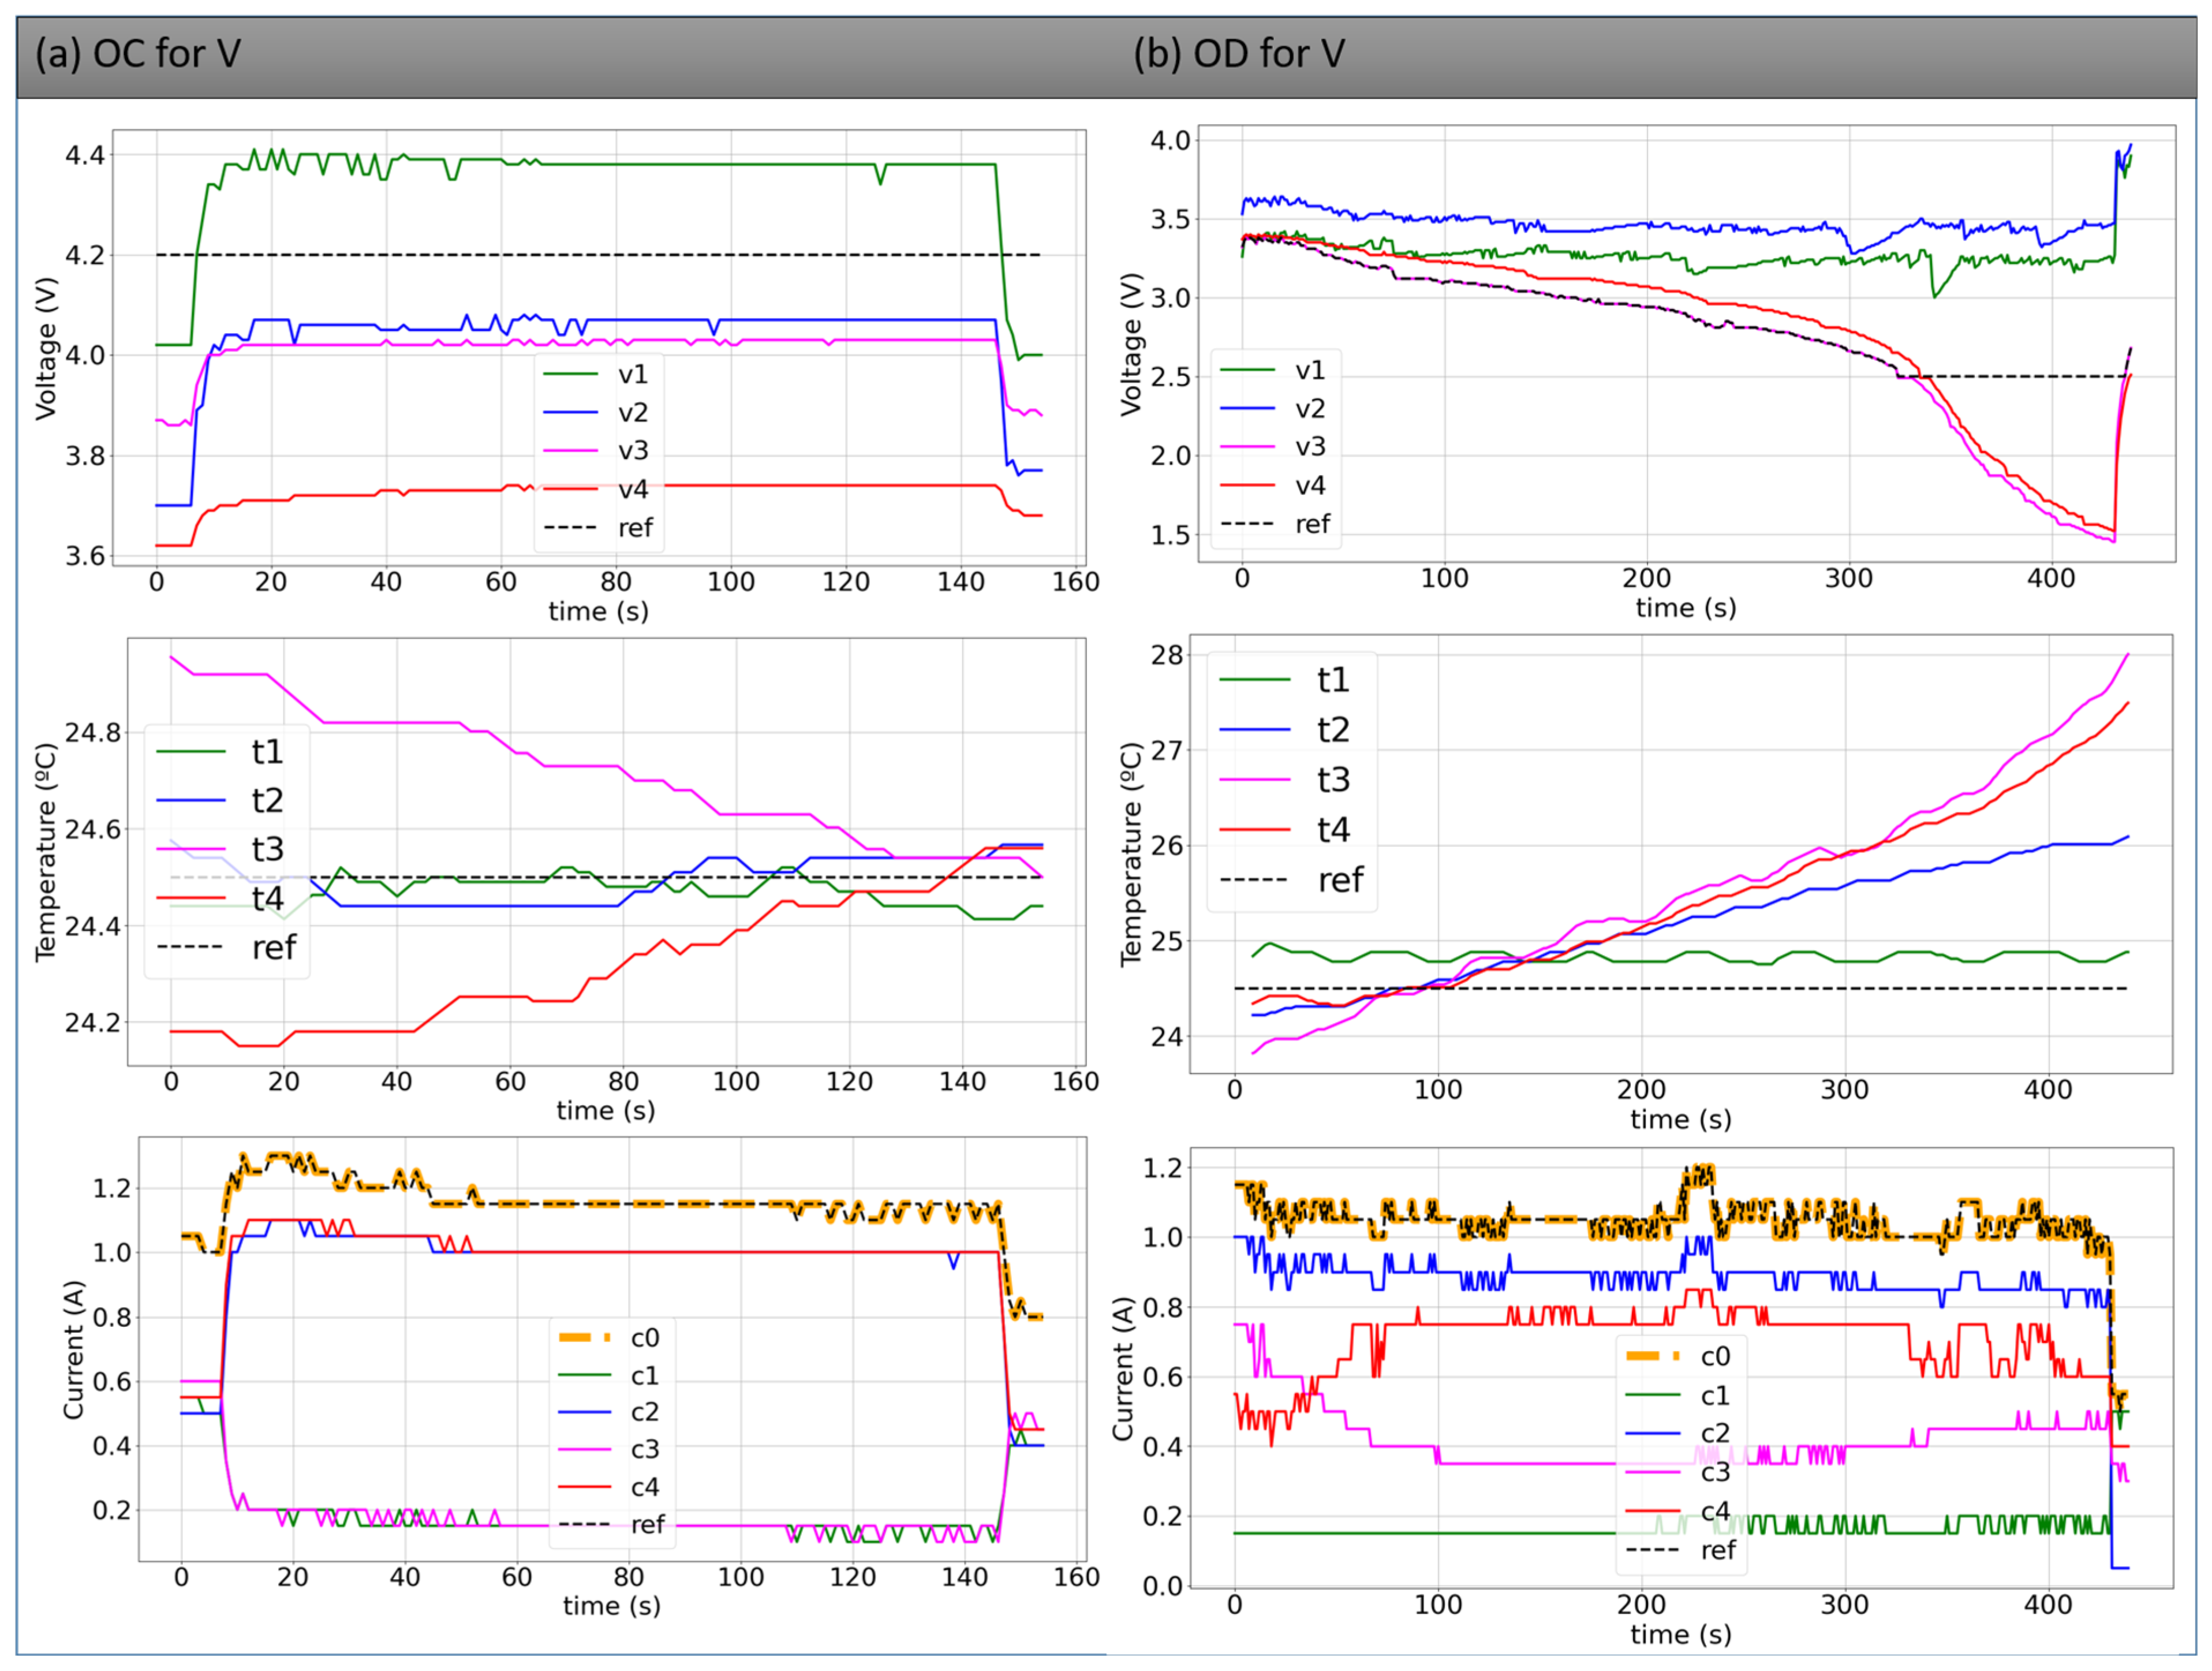
Task: Click ref legend entry in OD voltage plot
Action: click(x=1275, y=523)
